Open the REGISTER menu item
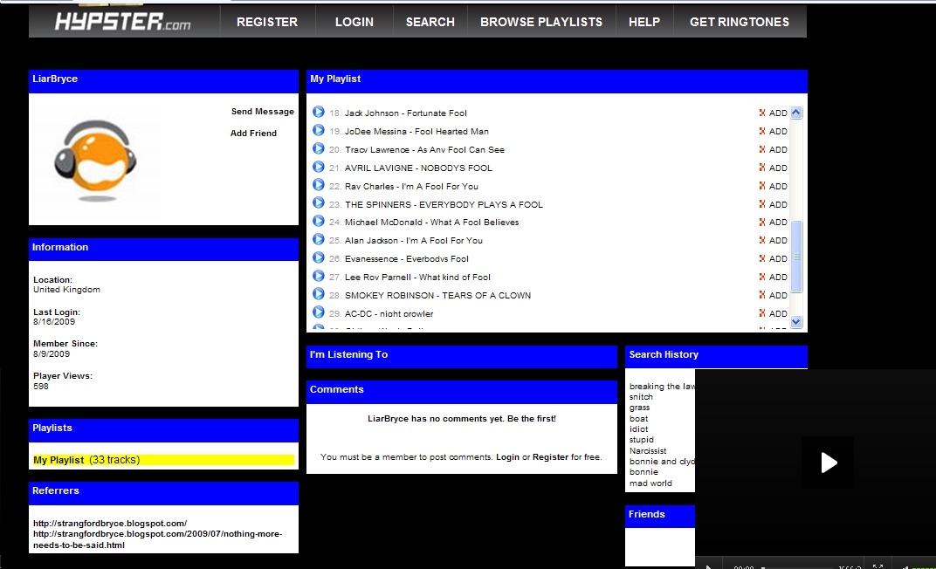 [267, 22]
